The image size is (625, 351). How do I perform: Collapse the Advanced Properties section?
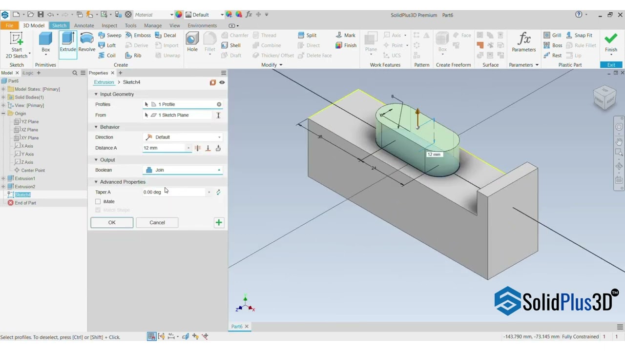pos(96,182)
